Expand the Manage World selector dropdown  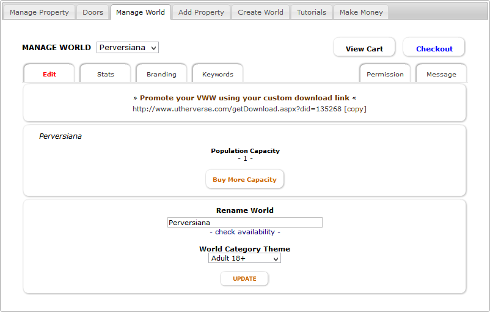coord(128,48)
